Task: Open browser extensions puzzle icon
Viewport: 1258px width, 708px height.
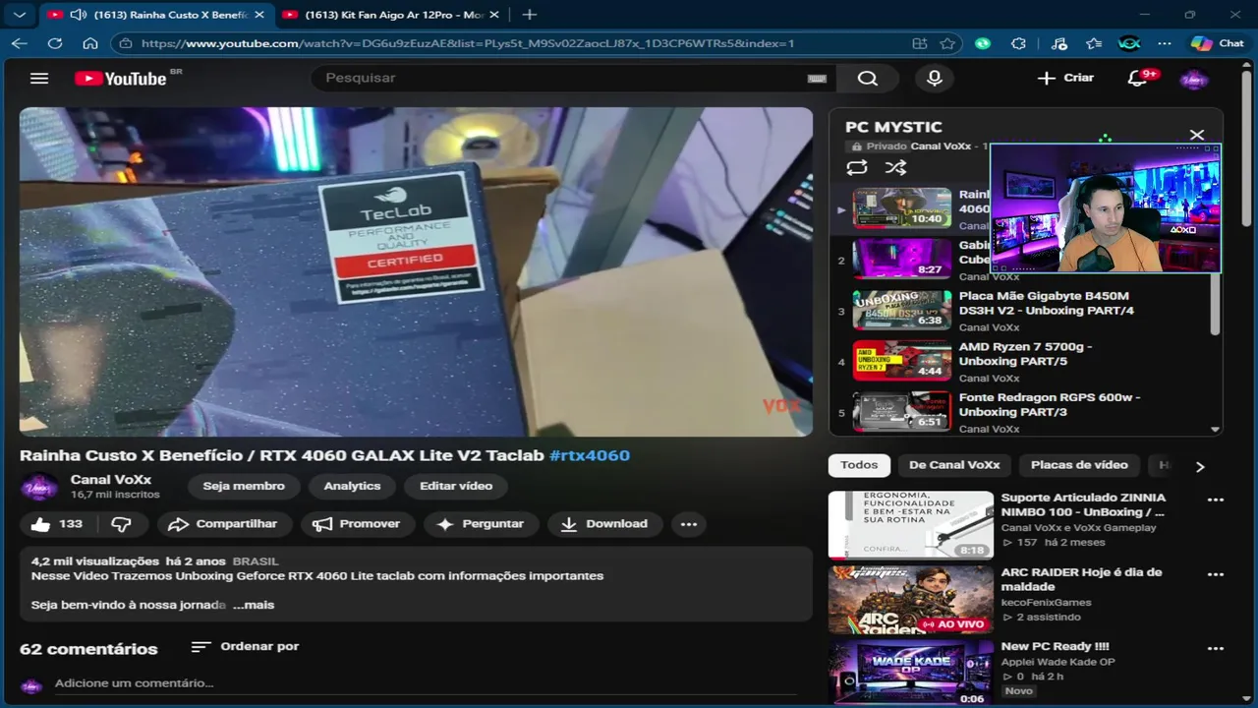Action: pyautogui.click(x=1018, y=43)
